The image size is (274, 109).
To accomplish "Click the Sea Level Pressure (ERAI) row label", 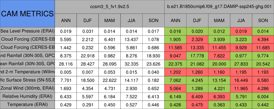I will click(x=28, y=31).
